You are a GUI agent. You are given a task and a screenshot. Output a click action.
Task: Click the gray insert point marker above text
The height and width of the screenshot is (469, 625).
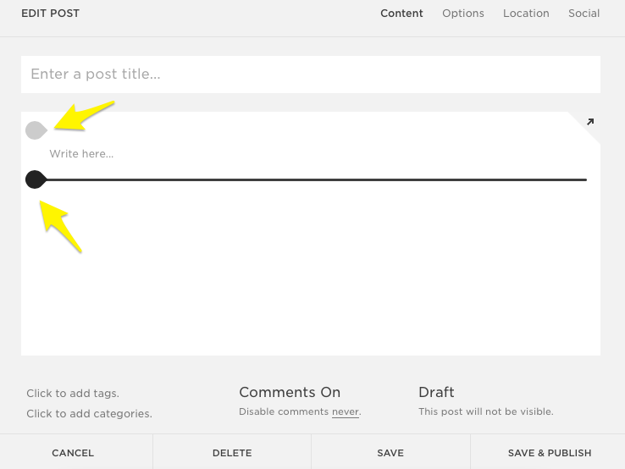click(x=36, y=130)
